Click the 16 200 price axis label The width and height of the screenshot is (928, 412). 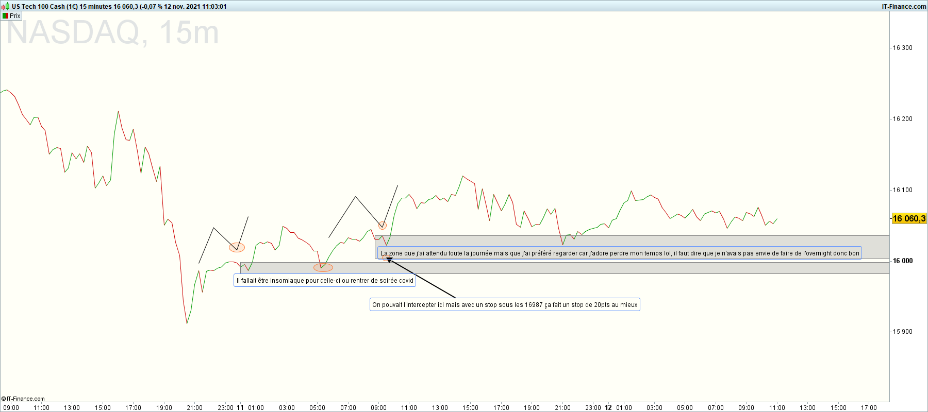point(903,119)
